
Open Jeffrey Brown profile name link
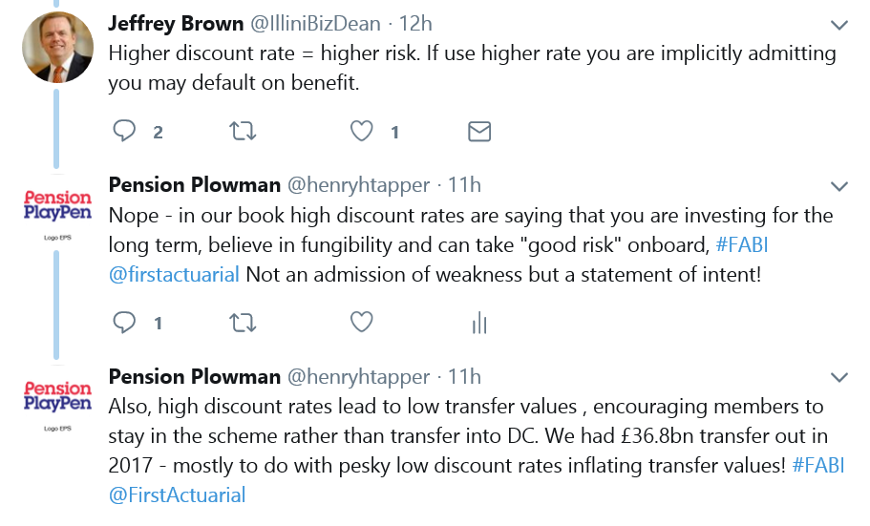coord(176,23)
